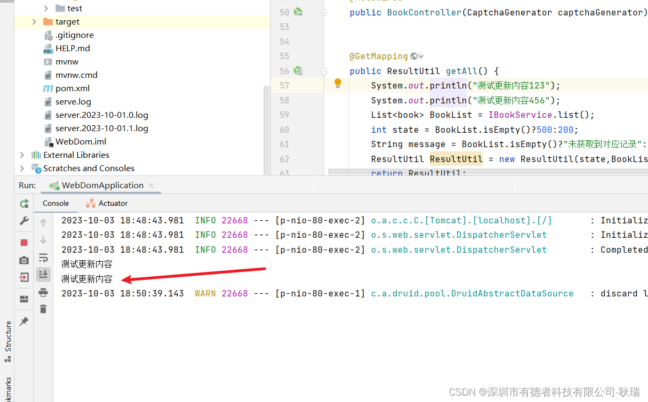Click the highlighted ResultUtil variable on line 62
This screenshot has width=648, height=402.
[x=456, y=159]
